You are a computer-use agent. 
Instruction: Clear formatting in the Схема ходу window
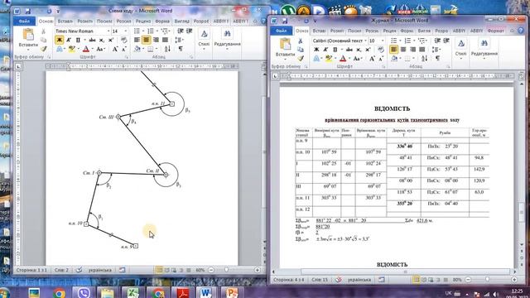click(124, 41)
